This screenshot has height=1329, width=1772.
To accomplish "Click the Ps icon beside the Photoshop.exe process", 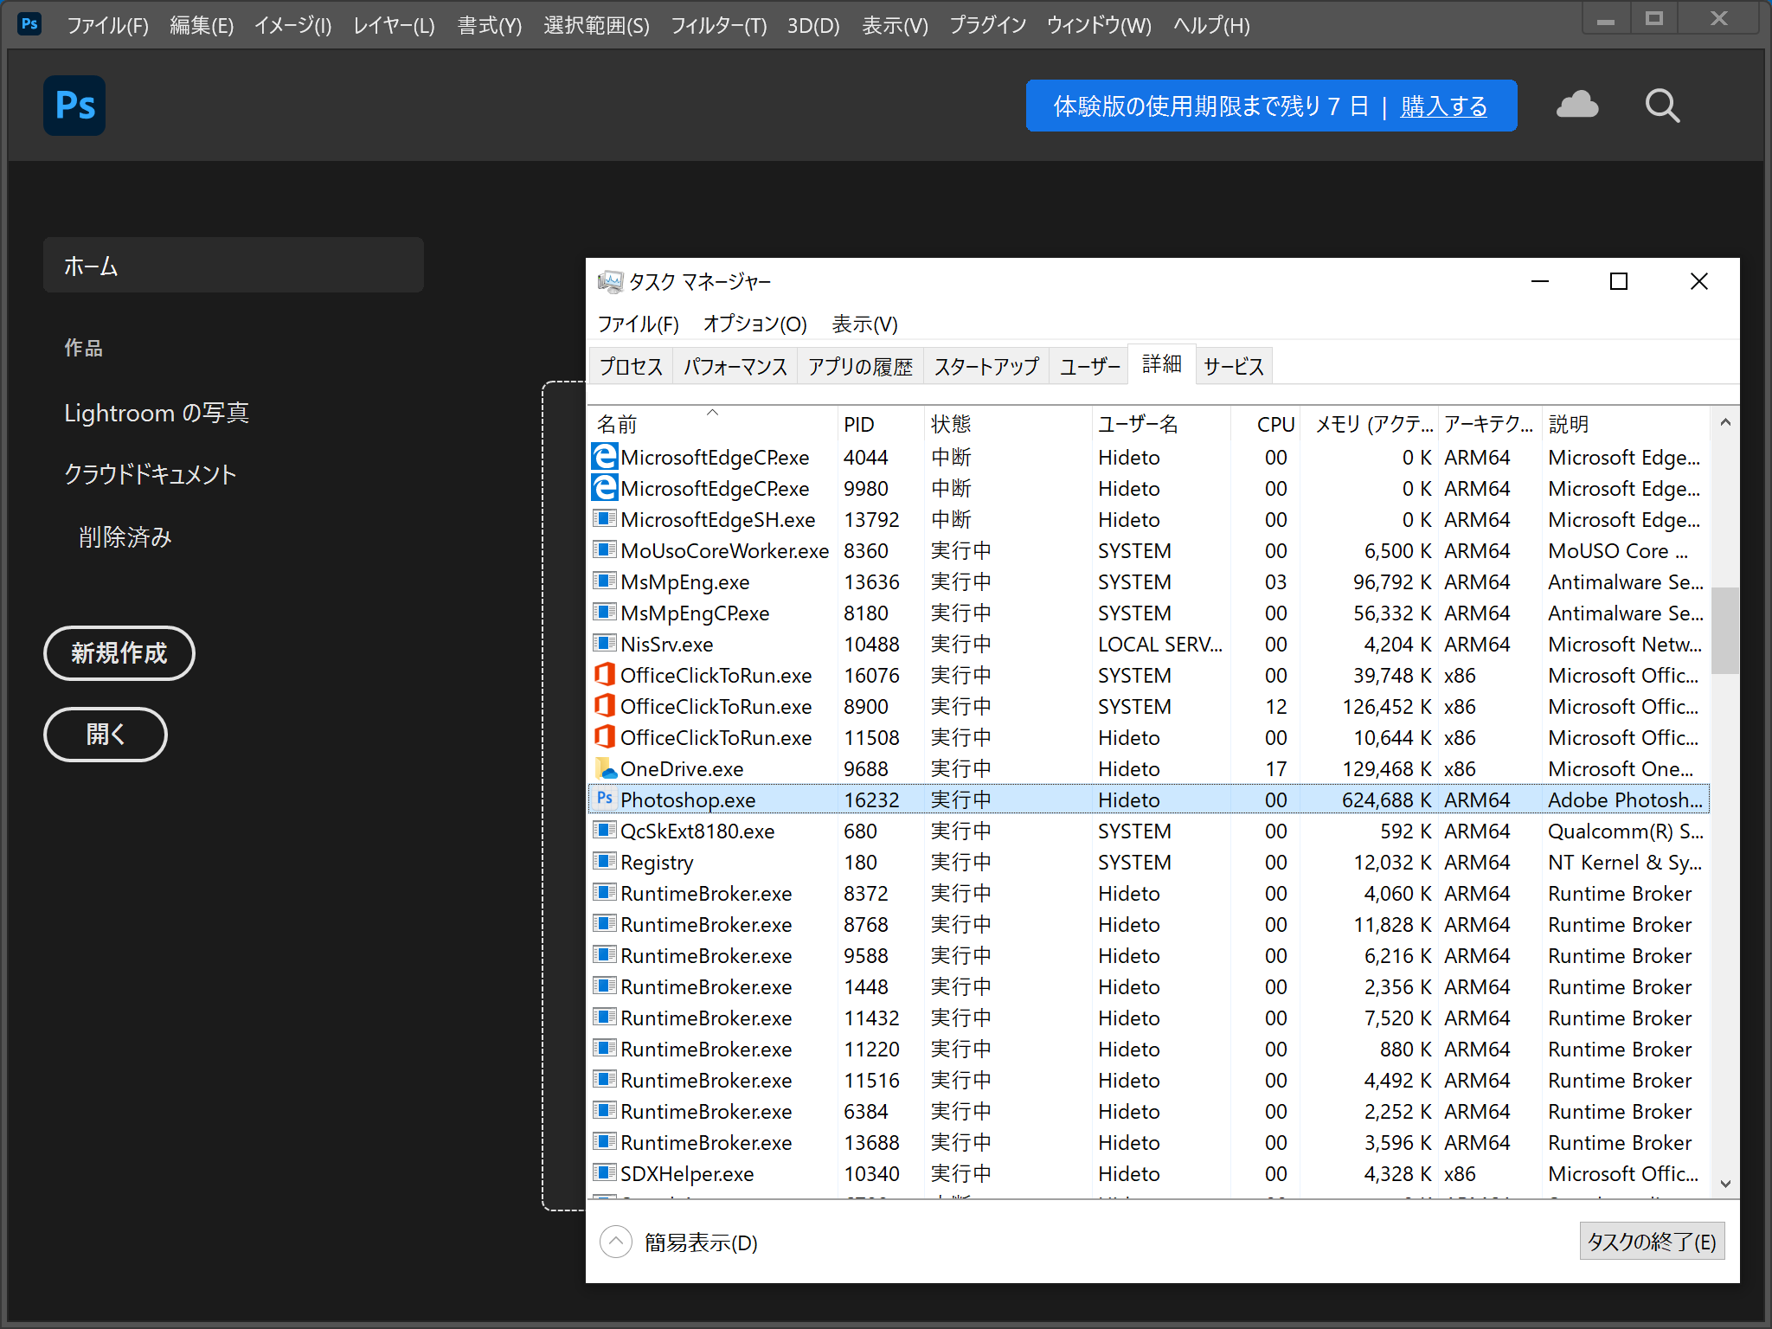I will 606,799.
